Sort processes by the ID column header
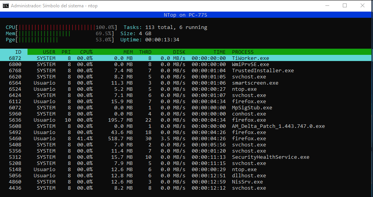Screen dimensions: 373x197 pyautogui.click(x=18, y=52)
